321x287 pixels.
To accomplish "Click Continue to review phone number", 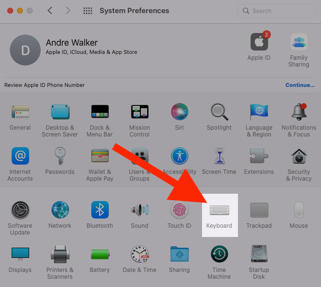I will point(300,85).
